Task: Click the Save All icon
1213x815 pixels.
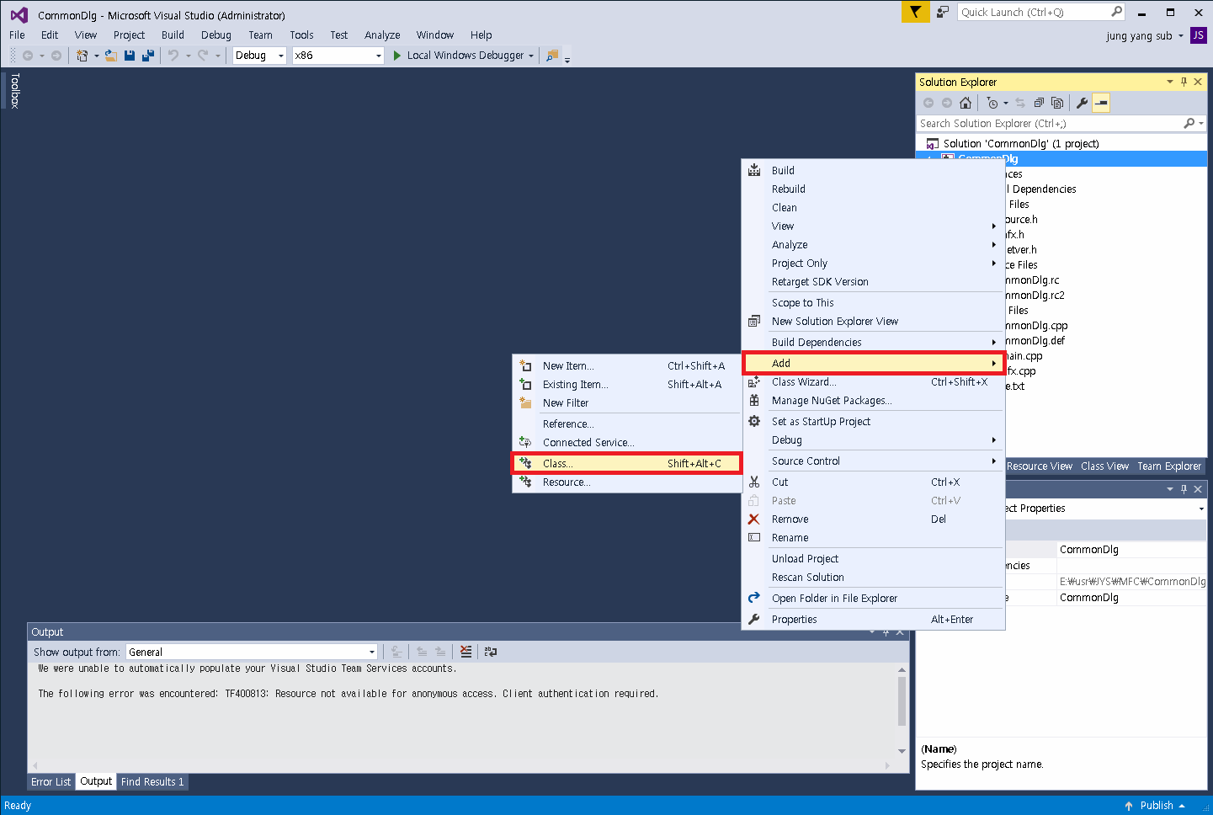Action: [x=148, y=56]
